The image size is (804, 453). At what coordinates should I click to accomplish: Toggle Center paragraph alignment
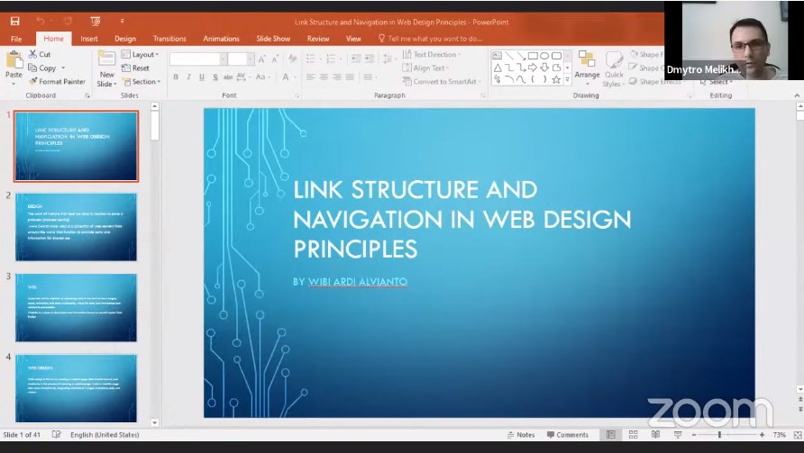click(x=324, y=77)
